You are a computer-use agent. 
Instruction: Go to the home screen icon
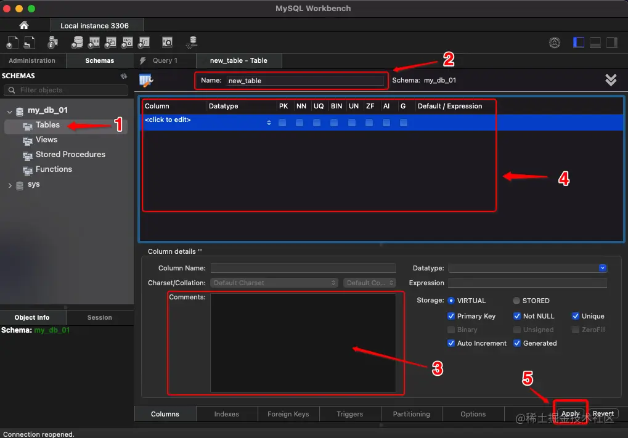[x=24, y=25]
